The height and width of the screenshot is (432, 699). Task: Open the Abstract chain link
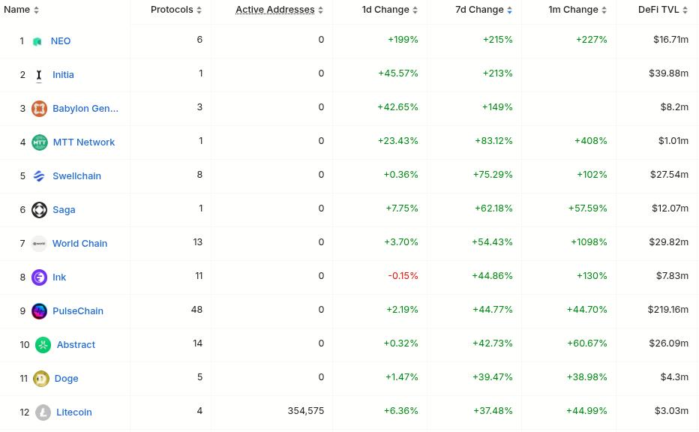76,345
